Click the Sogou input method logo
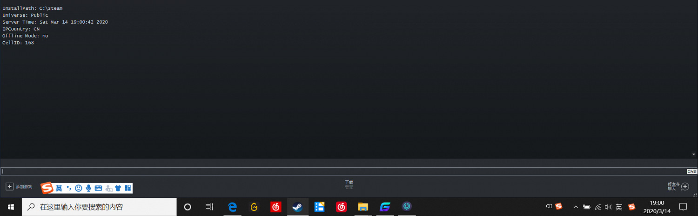This screenshot has height=216, width=698. [x=47, y=188]
